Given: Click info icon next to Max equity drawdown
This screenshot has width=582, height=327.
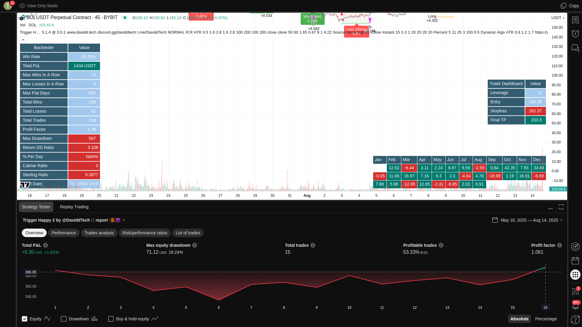Looking at the screenshot, I should point(195,245).
